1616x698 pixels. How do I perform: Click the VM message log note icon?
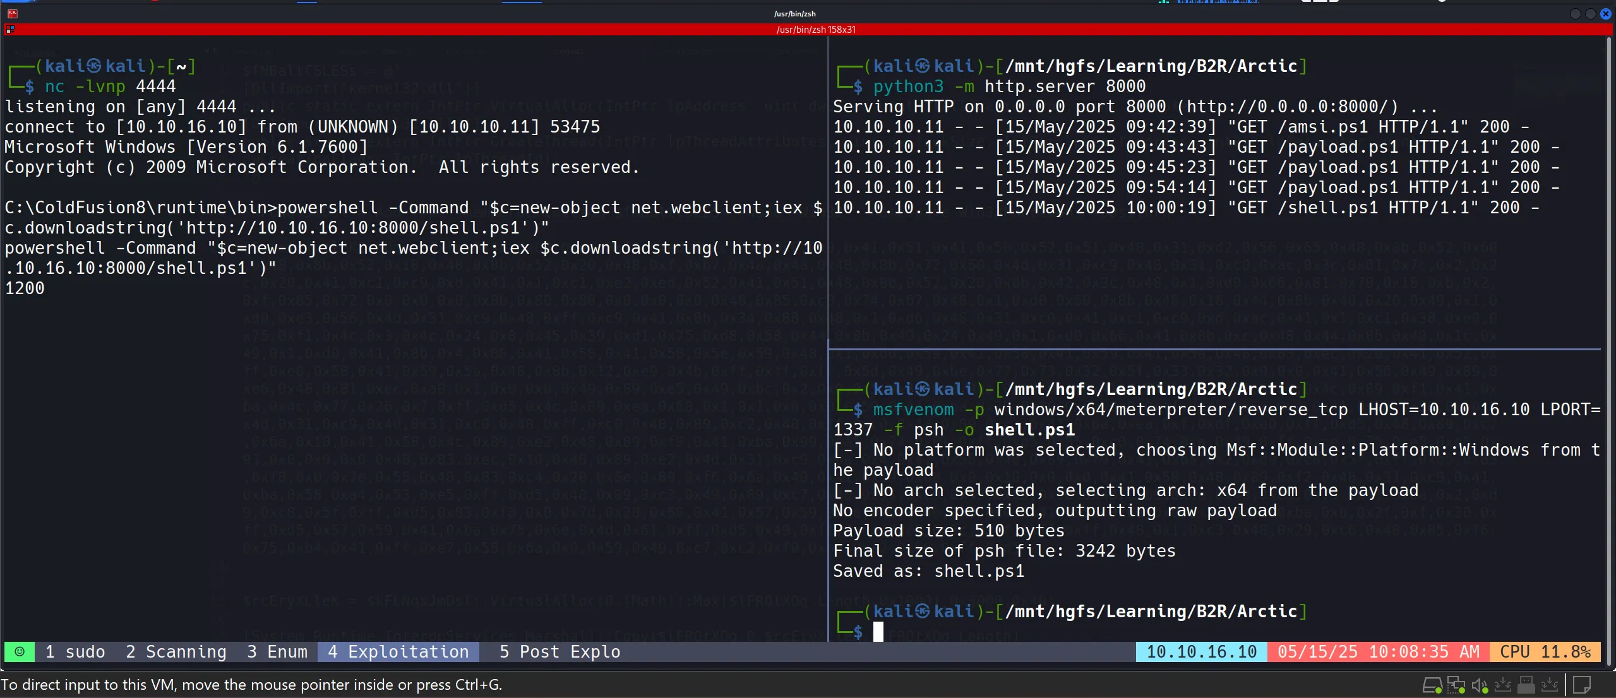pos(1581,685)
